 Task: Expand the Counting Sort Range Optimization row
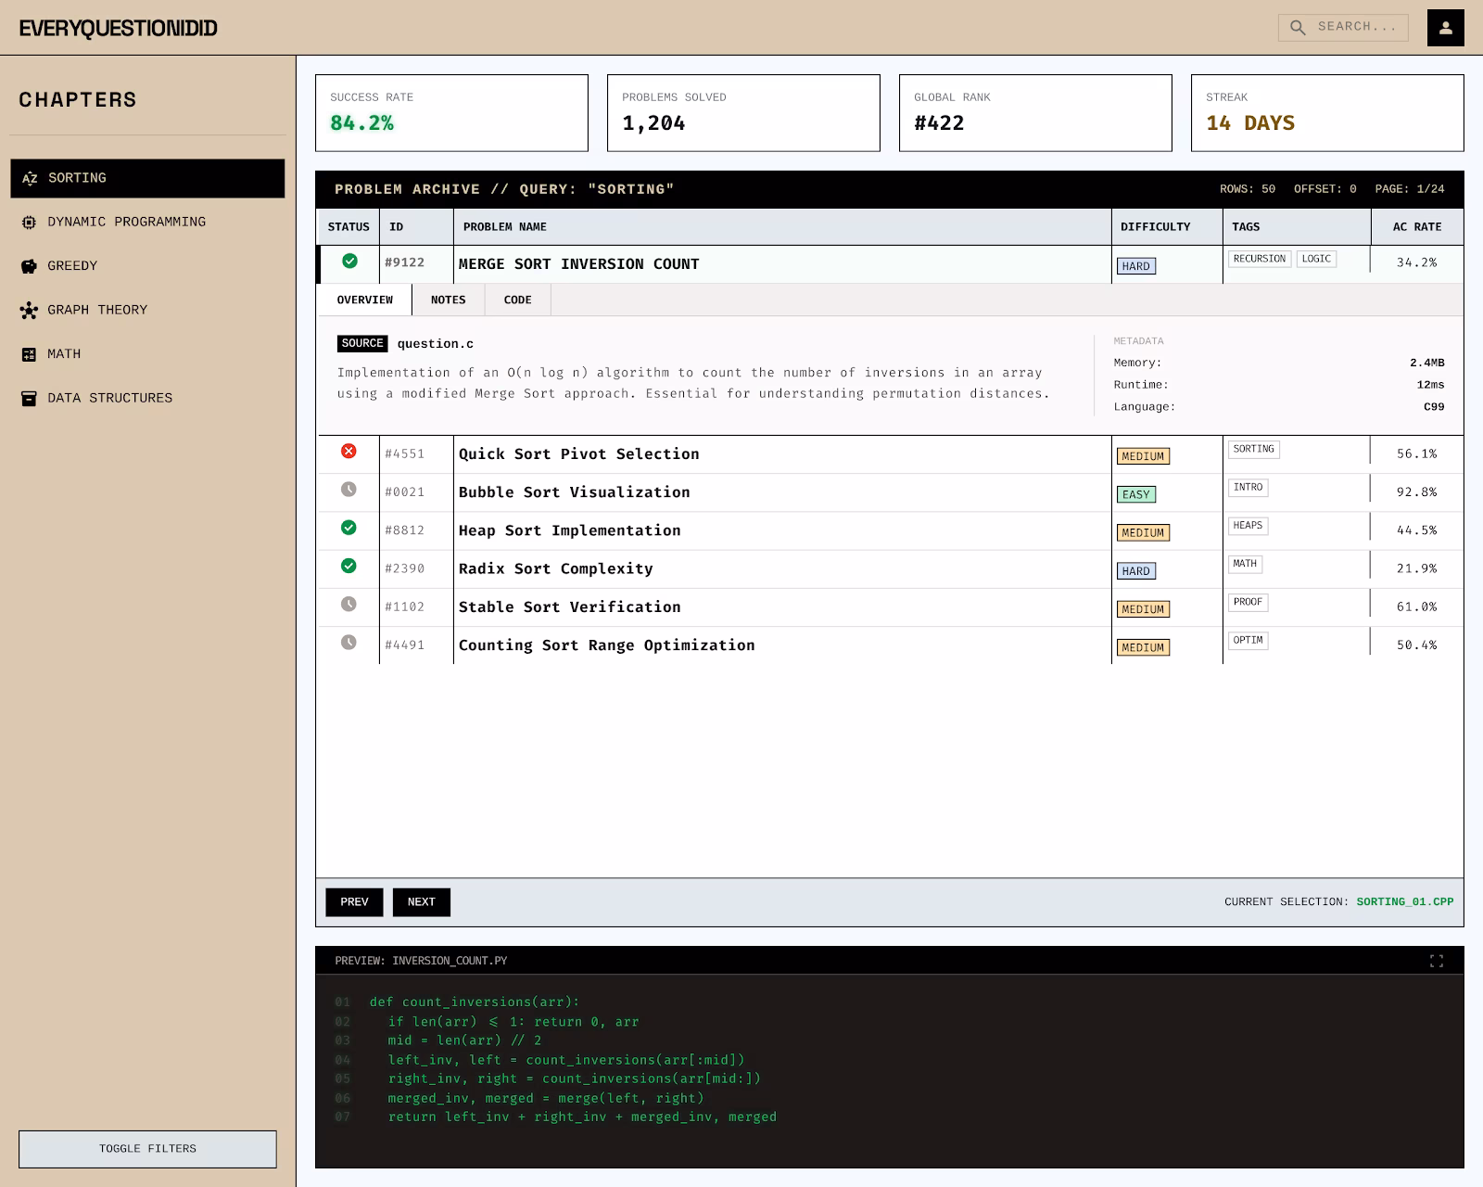[x=606, y=645]
